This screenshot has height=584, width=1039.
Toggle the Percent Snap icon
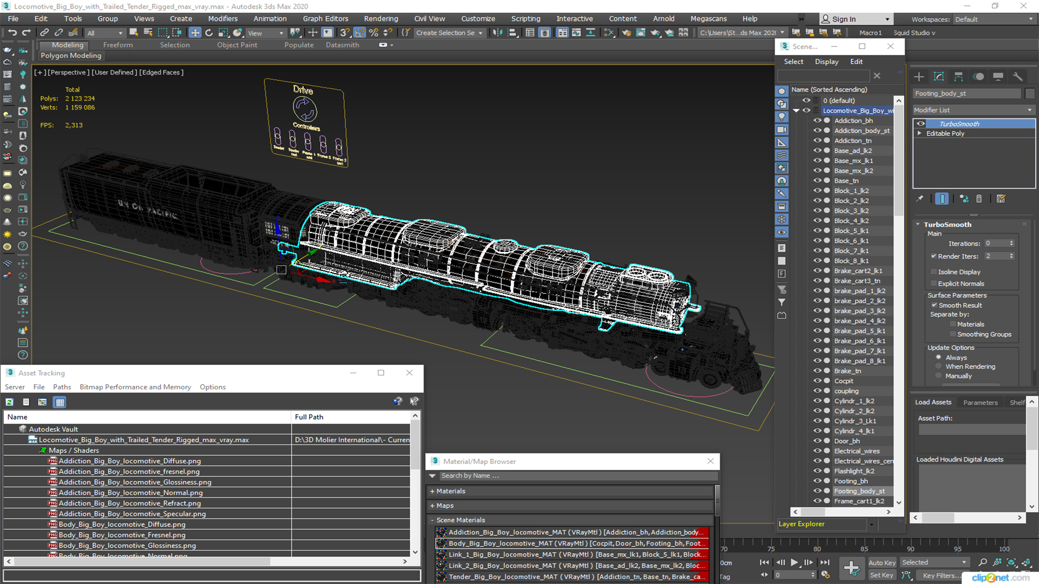click(373, 33)
